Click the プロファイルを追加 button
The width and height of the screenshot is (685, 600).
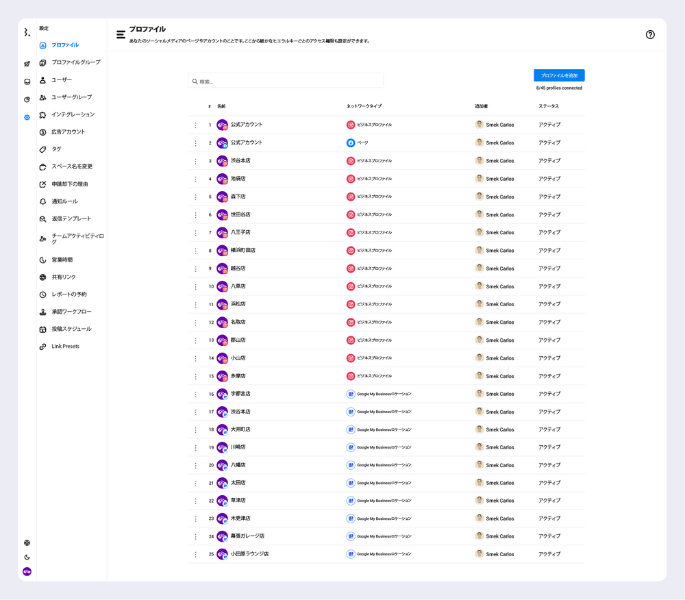click(559, 75)
